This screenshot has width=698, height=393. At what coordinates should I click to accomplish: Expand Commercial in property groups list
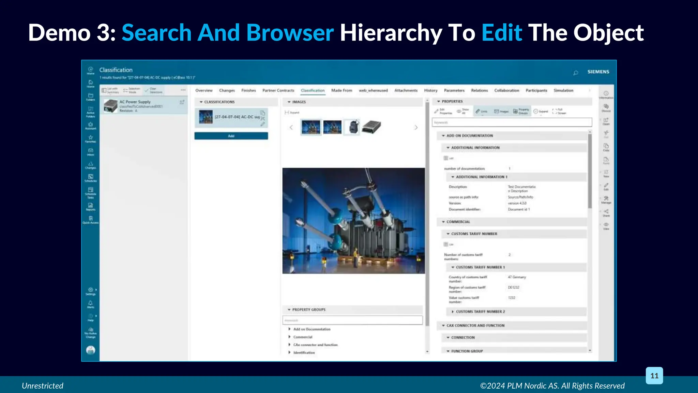(289, 337)
